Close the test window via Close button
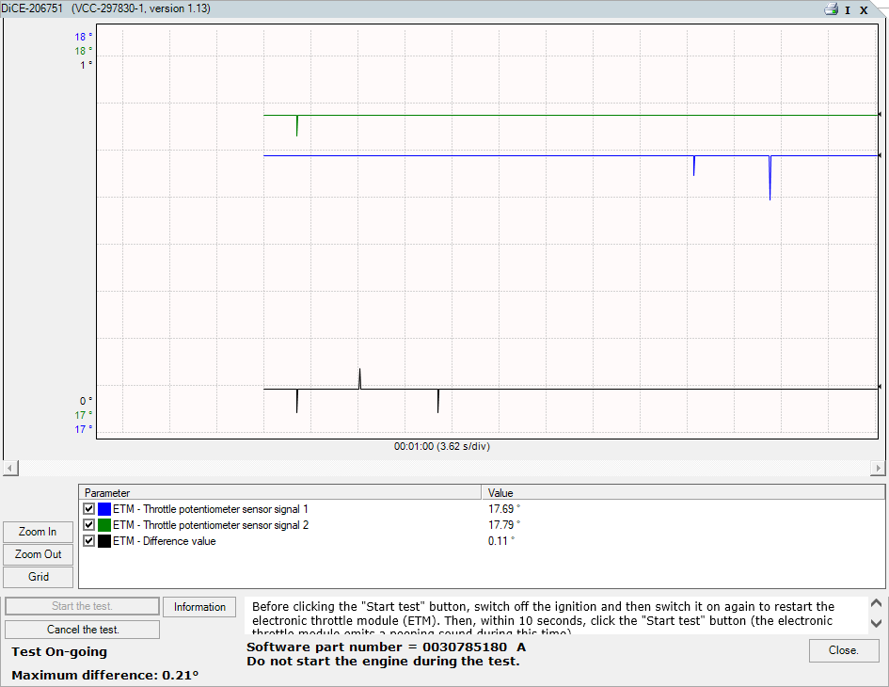Screen dimensions: 889x687 [x=844, y=650]
